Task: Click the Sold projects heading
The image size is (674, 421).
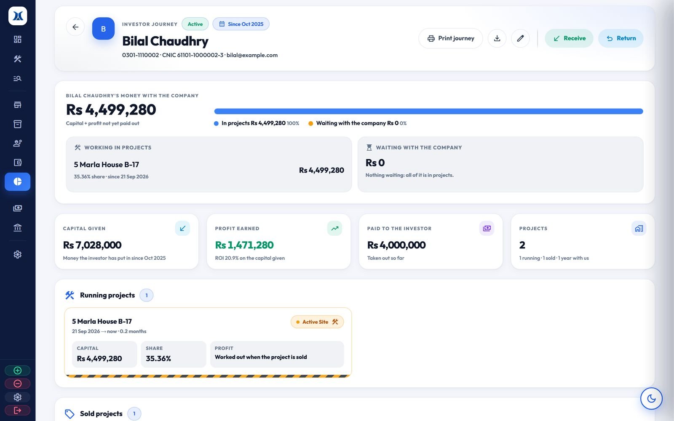Action: [x=101, y=414]
